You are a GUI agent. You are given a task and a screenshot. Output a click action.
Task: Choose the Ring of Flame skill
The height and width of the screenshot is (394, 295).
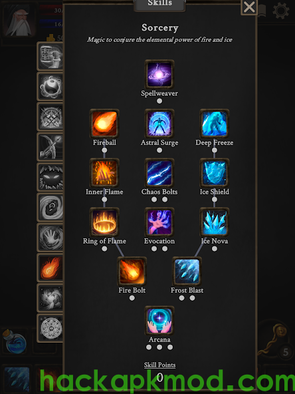[104, 222]
